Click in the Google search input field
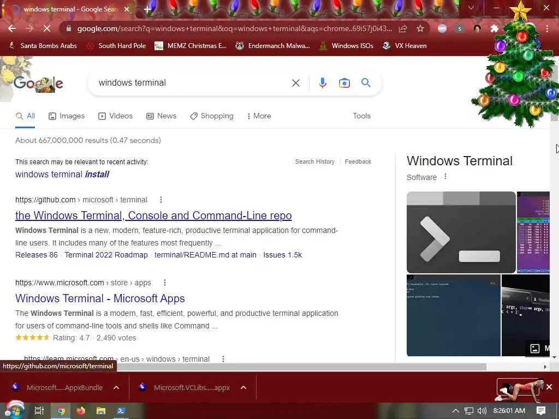The height and width of the screenshot is (419, 559). 193,83
